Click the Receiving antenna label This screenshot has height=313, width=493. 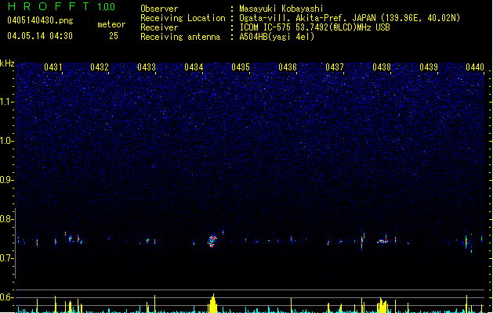180,37
